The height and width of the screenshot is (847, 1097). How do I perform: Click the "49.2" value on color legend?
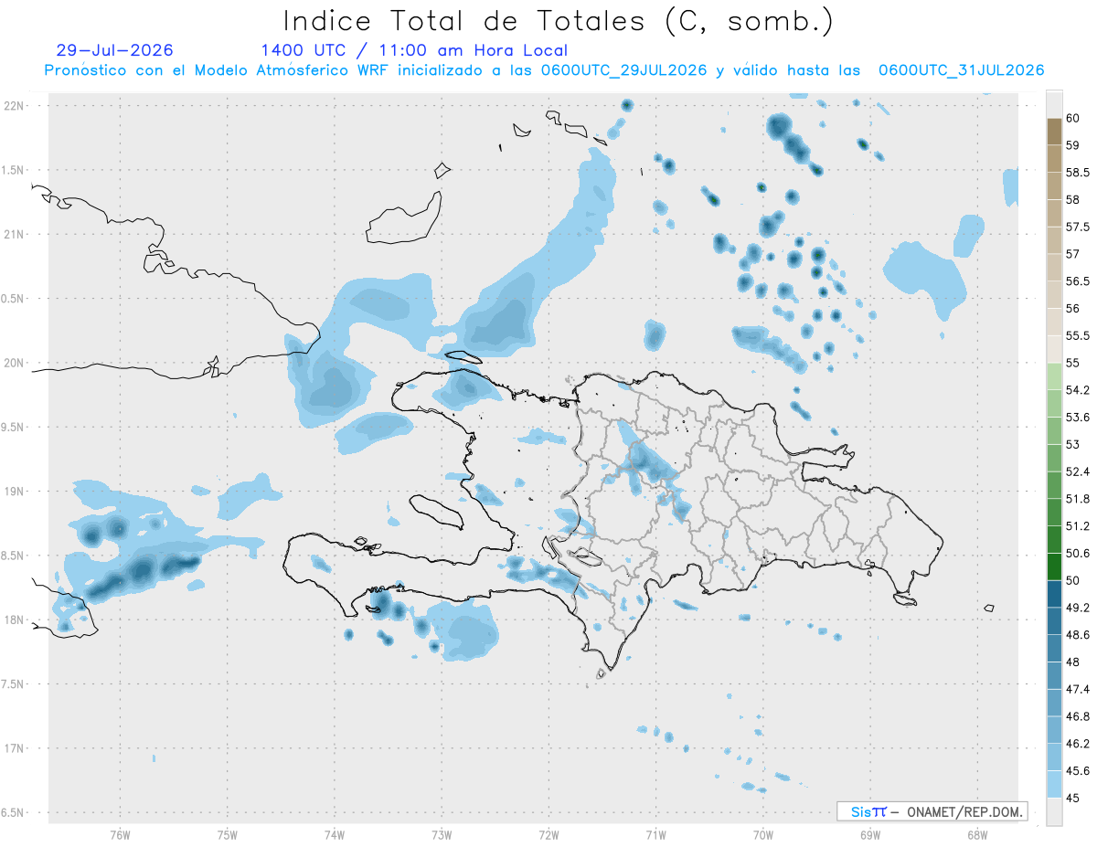[1078, 608]
